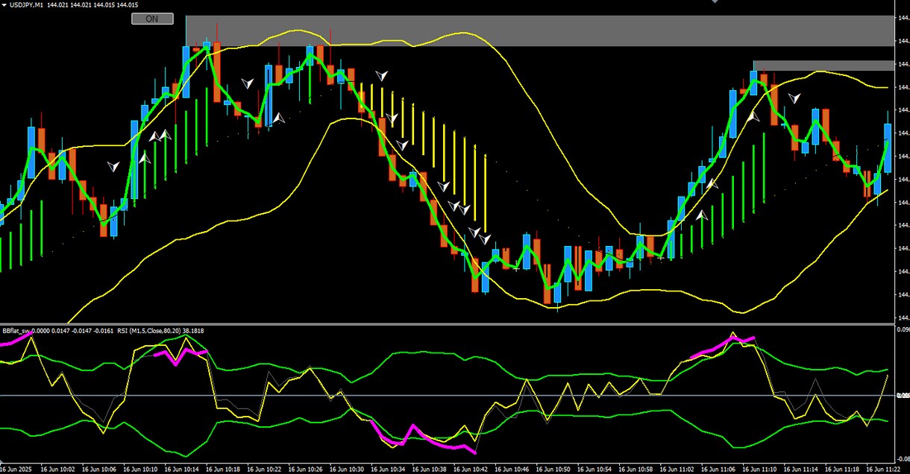Select the 16 Jun 10:14 time label
910x474 pixels.
(181, 470)
